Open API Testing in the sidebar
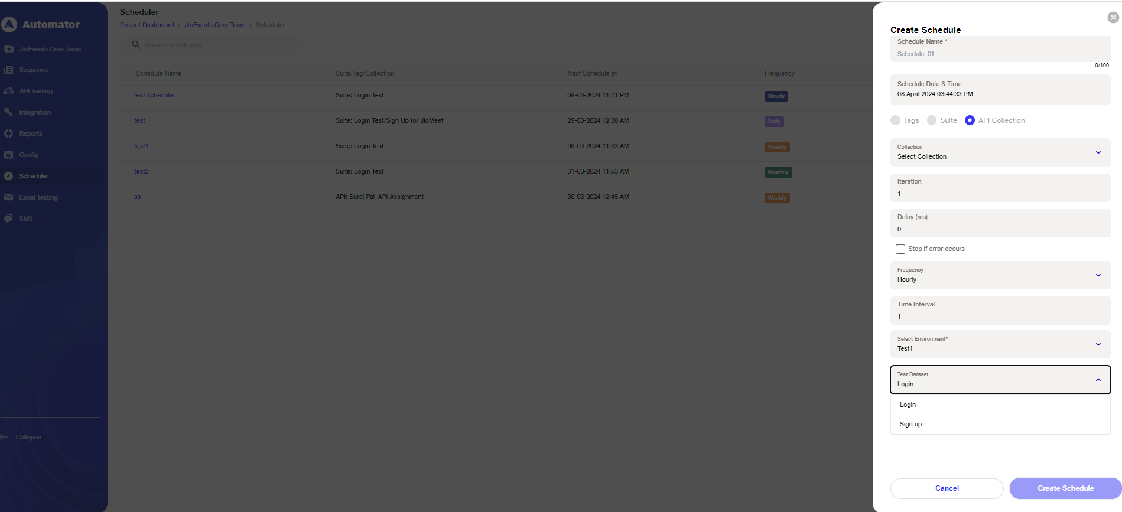1122x512 pixels. pyautogui.click(x=35, y=91)
